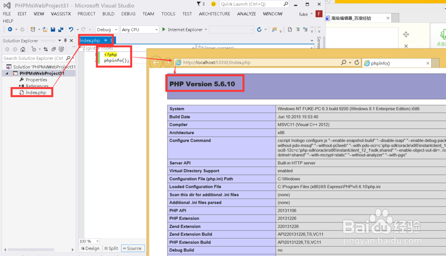
Task: Click the Pending Changes Filter clock icon
Action: [x=33, y=49]
